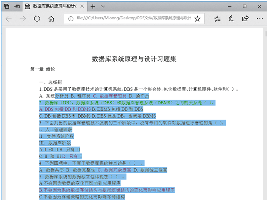Open the Favorites hub icon
The height and width of the screenshot is (200, 267).
pos(217,19)
